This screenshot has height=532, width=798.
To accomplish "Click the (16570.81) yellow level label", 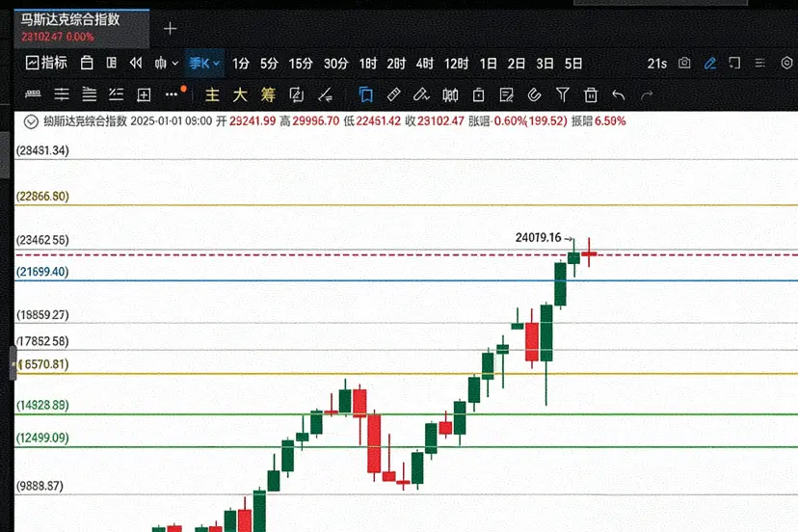I will (43, 364).
